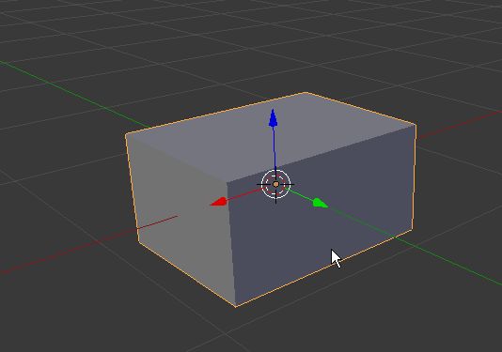502x352 pixels.
Task: Click the red X-axis gizmo arrow
Action: (219, 202)
